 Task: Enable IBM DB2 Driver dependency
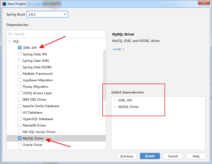point(20,100)
